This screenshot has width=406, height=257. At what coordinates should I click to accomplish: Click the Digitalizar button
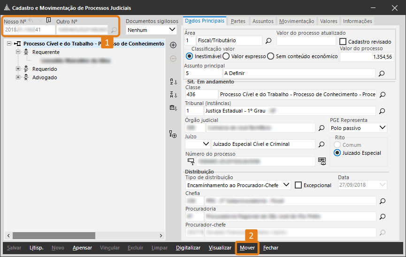click(x=188, y=248)
